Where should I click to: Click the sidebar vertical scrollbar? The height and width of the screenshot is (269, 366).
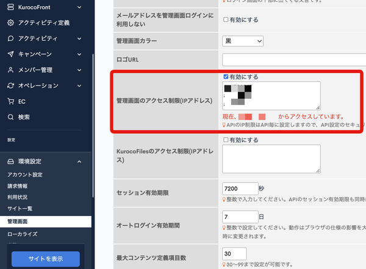coord(93,126)
